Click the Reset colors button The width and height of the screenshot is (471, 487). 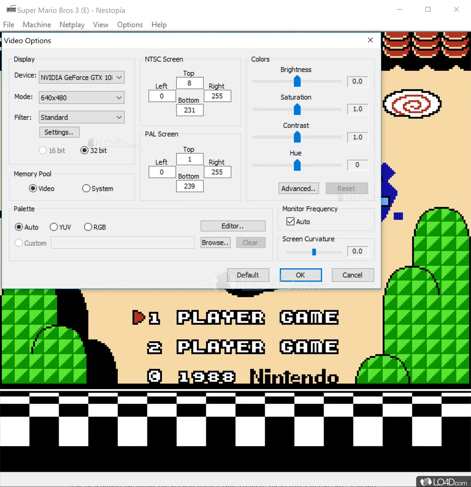[x=347, y=188]
